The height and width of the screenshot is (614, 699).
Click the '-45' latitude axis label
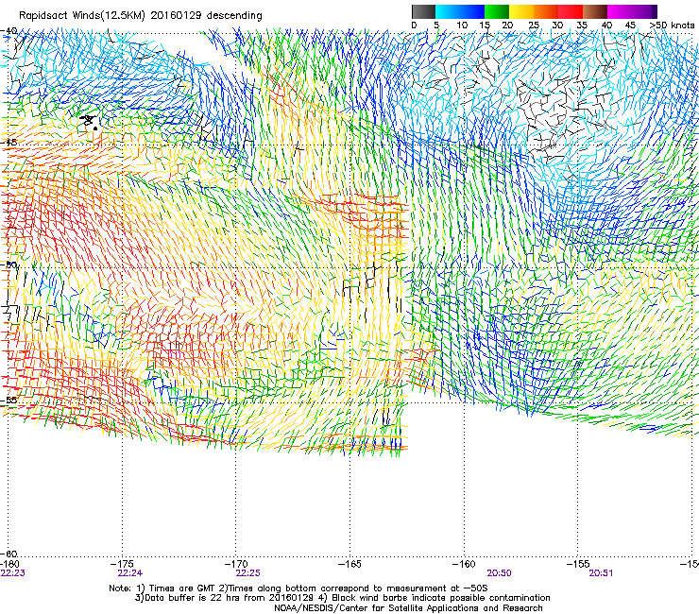(x=9, y=143)
